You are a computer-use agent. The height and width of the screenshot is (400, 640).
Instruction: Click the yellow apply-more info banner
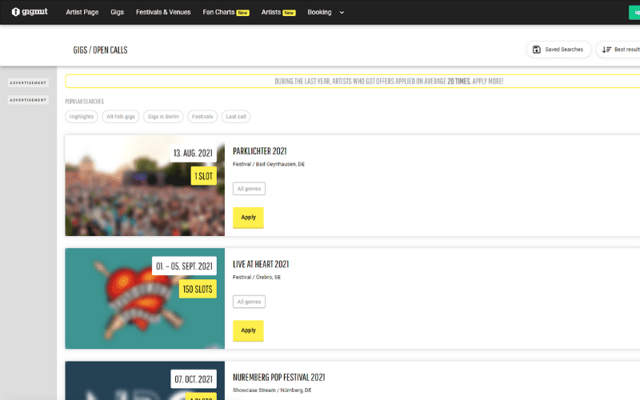pyautogui.click(x=353, y=82)
